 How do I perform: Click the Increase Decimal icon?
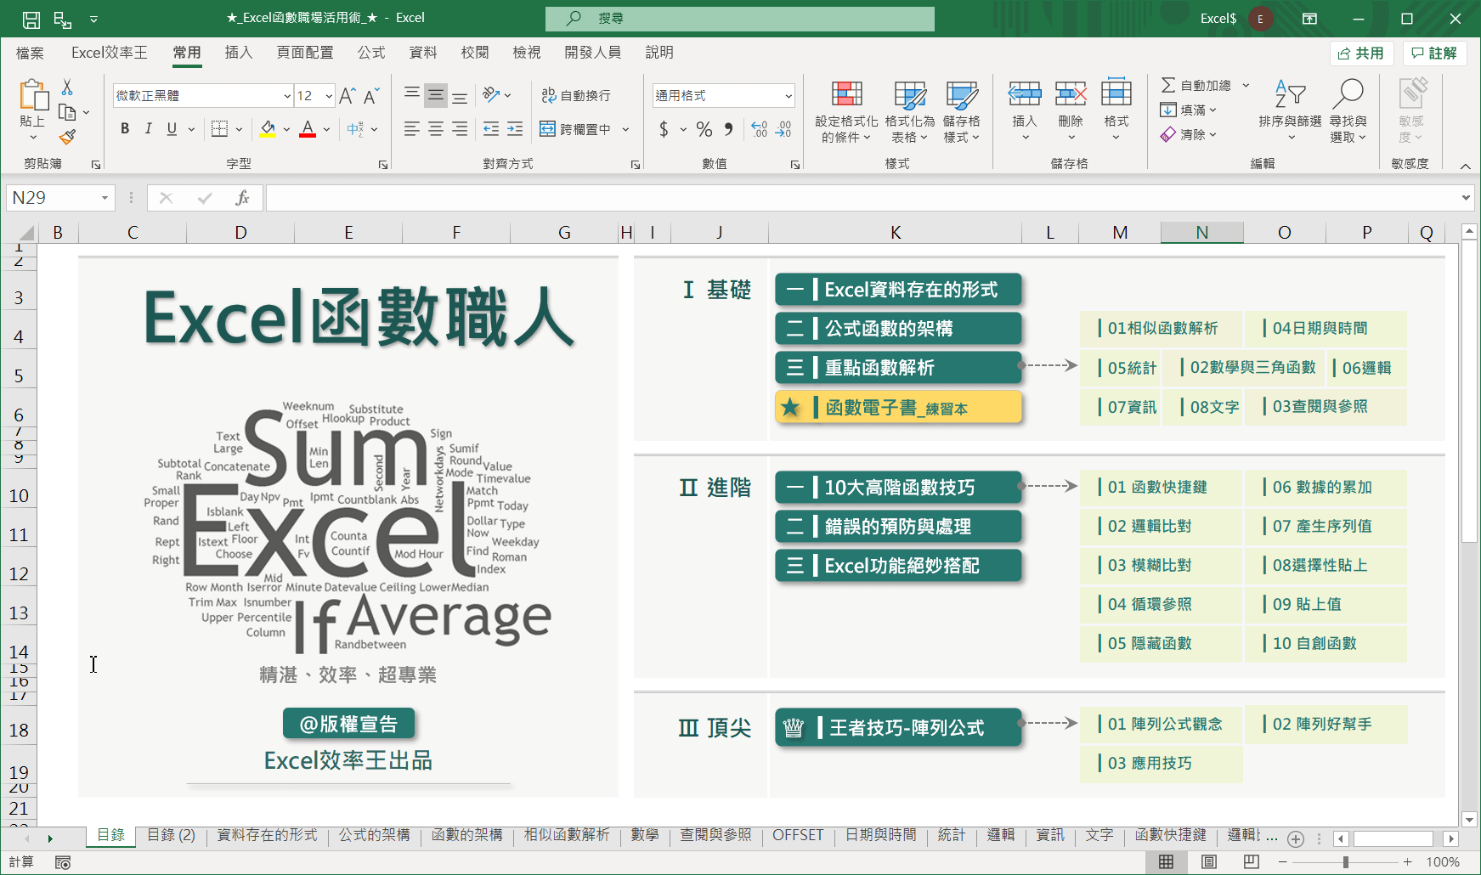click(x=759, y=129)
